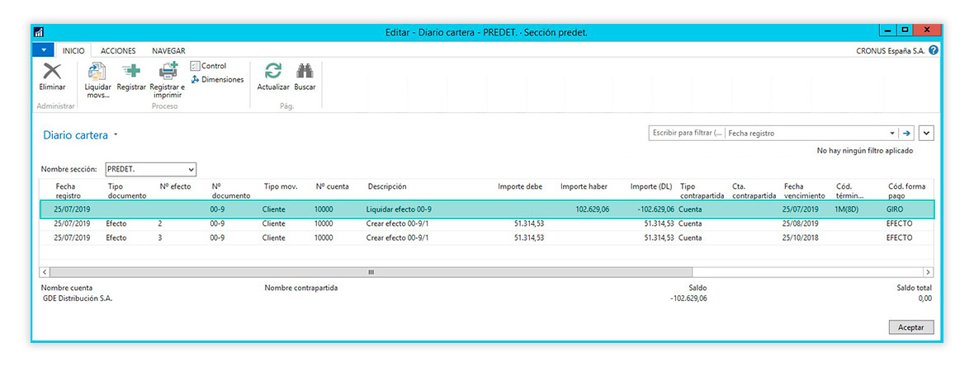Select Registrar e imprimir icon
The height and width of the screenshot is (366, 974).
click(167, 74)
